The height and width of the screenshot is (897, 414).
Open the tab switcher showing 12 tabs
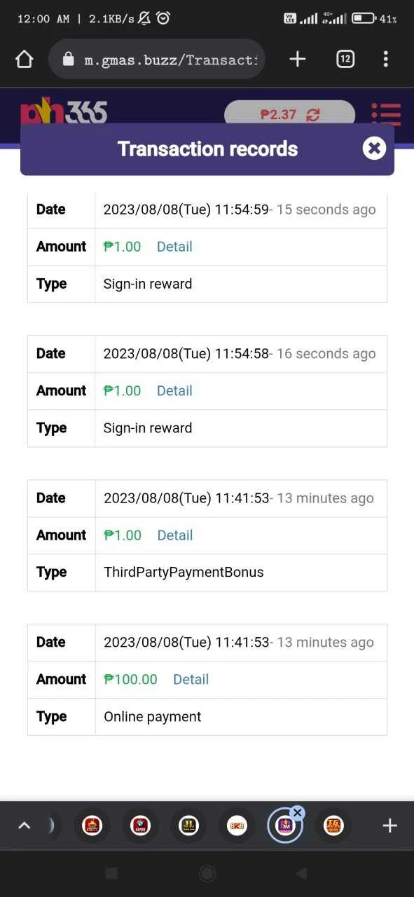pos(345,60)
